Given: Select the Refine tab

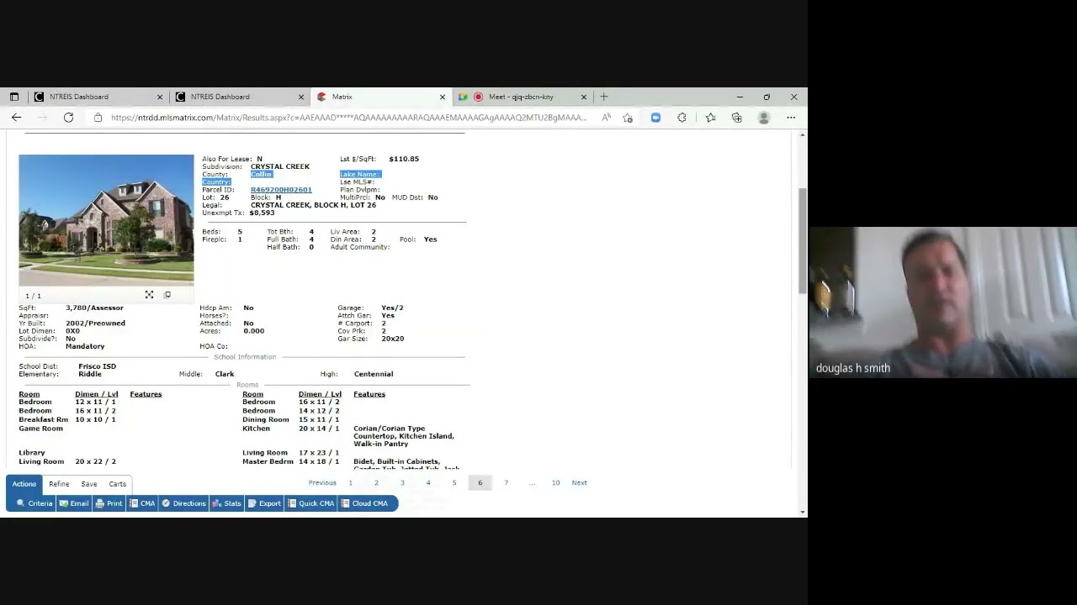Looking at the screenshot, I should pos(59,484).
